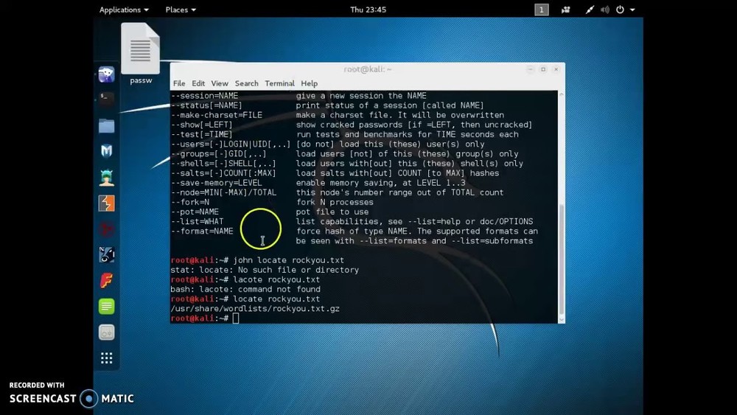Click --show[=LEFT] option text
Viewport: 737px width, 415px height.
[202, 125]
